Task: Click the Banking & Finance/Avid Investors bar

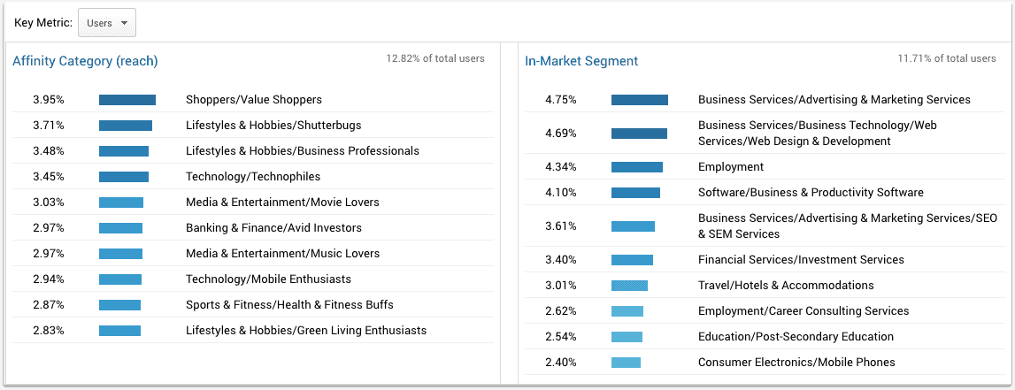Action: click(120, 228)
